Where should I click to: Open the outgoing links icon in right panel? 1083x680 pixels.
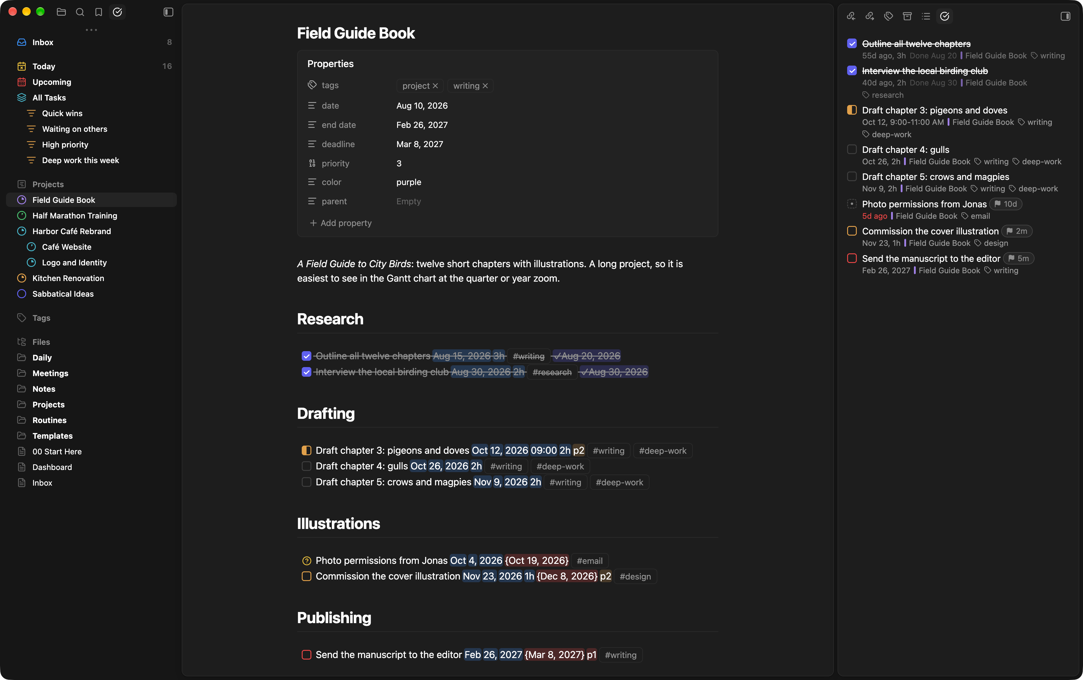(x=870, y=16)
